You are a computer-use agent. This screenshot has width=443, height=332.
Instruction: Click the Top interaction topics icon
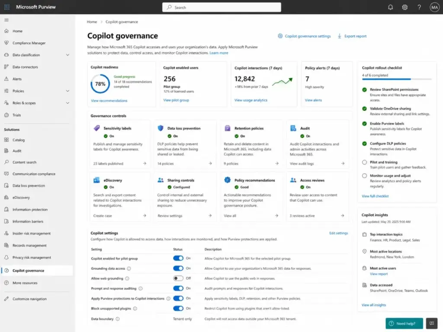pos(364,234)
